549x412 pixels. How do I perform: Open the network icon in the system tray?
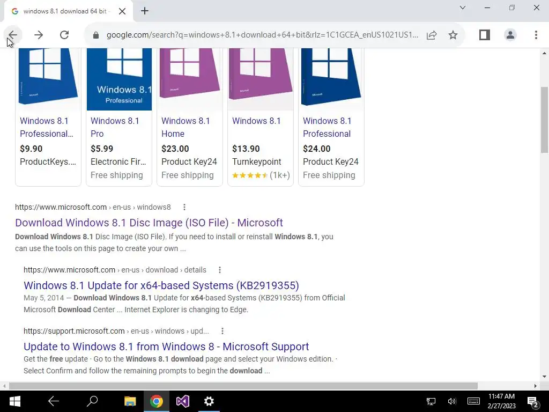(431, 401)
